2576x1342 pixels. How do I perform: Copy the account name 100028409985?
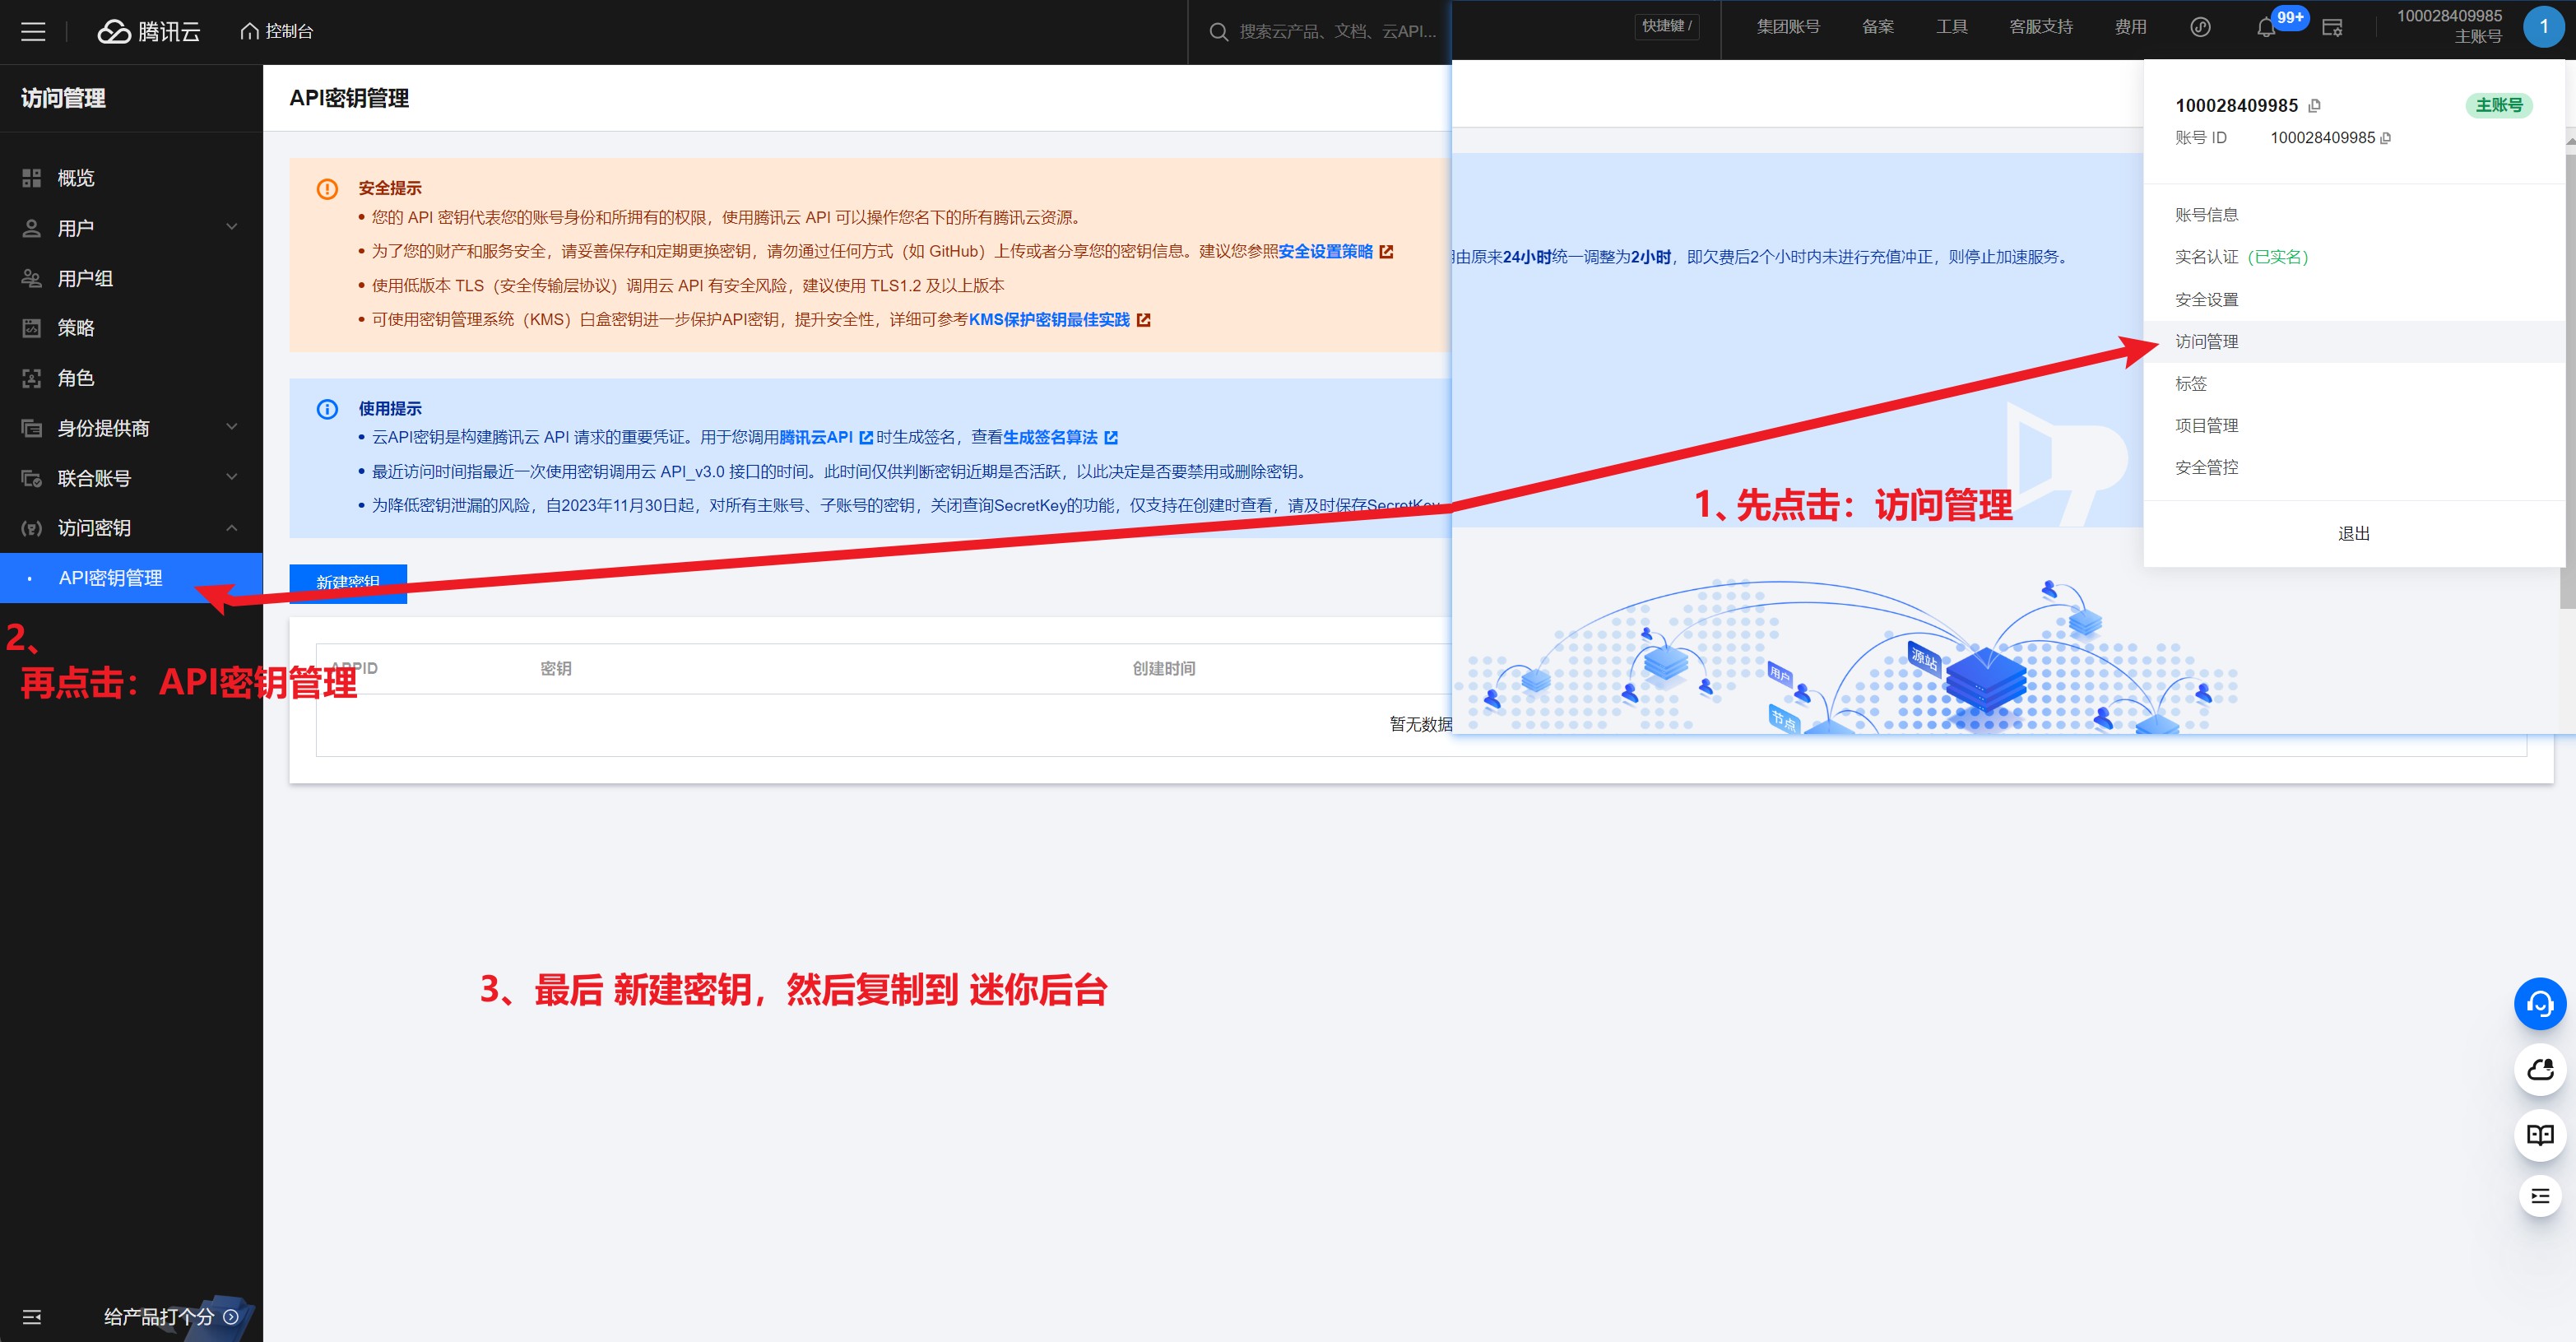(2314, 106)
